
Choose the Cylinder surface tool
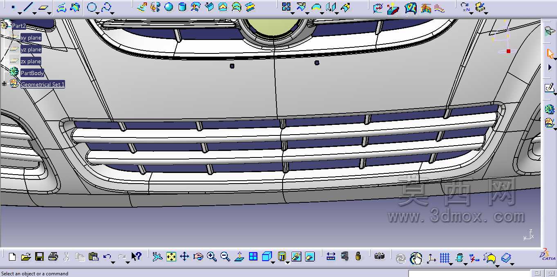pyautogui.click(x=182, y=7)
